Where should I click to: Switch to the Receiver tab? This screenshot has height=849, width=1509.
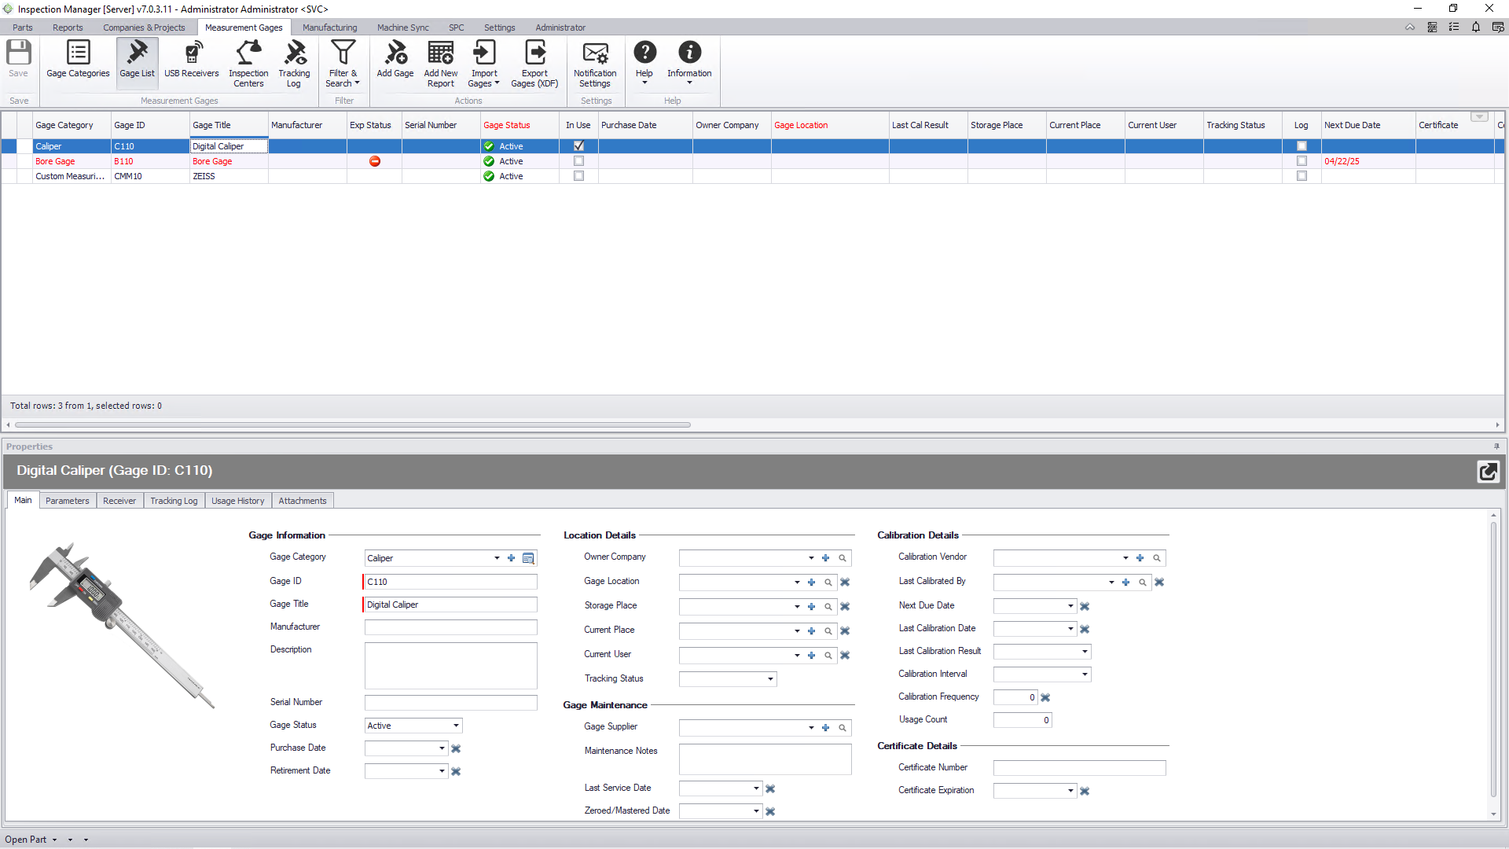click(x=119, y=501)
